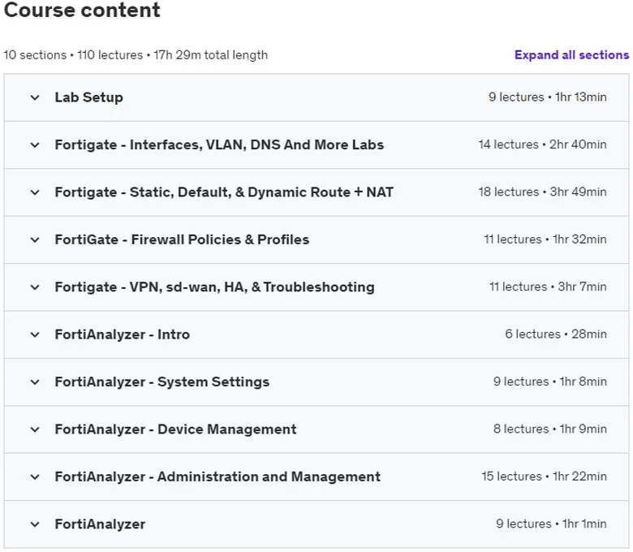
Task: Expand chevron for FortiAnalyzer - Intro
Action: coord(35,334)
